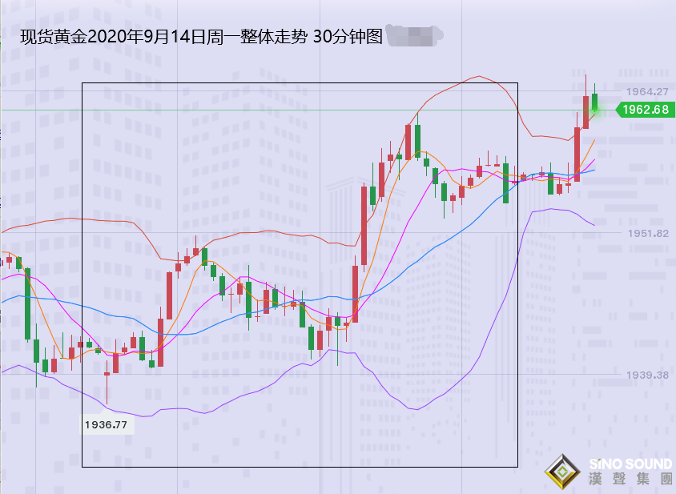The image size is (676, 494).
Task: Click the 1939.38 price axis label
Action: (x=647, y=375)
